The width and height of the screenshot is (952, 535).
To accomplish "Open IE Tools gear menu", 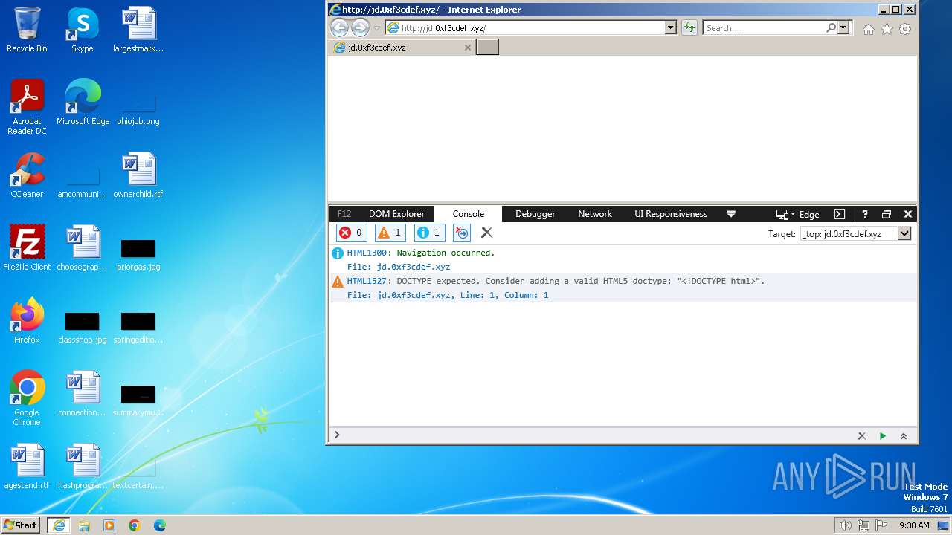I will coord(905,29).
